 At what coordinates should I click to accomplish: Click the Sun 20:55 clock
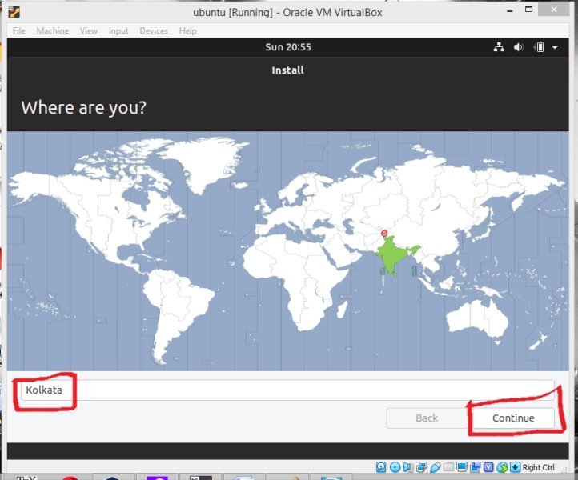(x=288, y=47)
